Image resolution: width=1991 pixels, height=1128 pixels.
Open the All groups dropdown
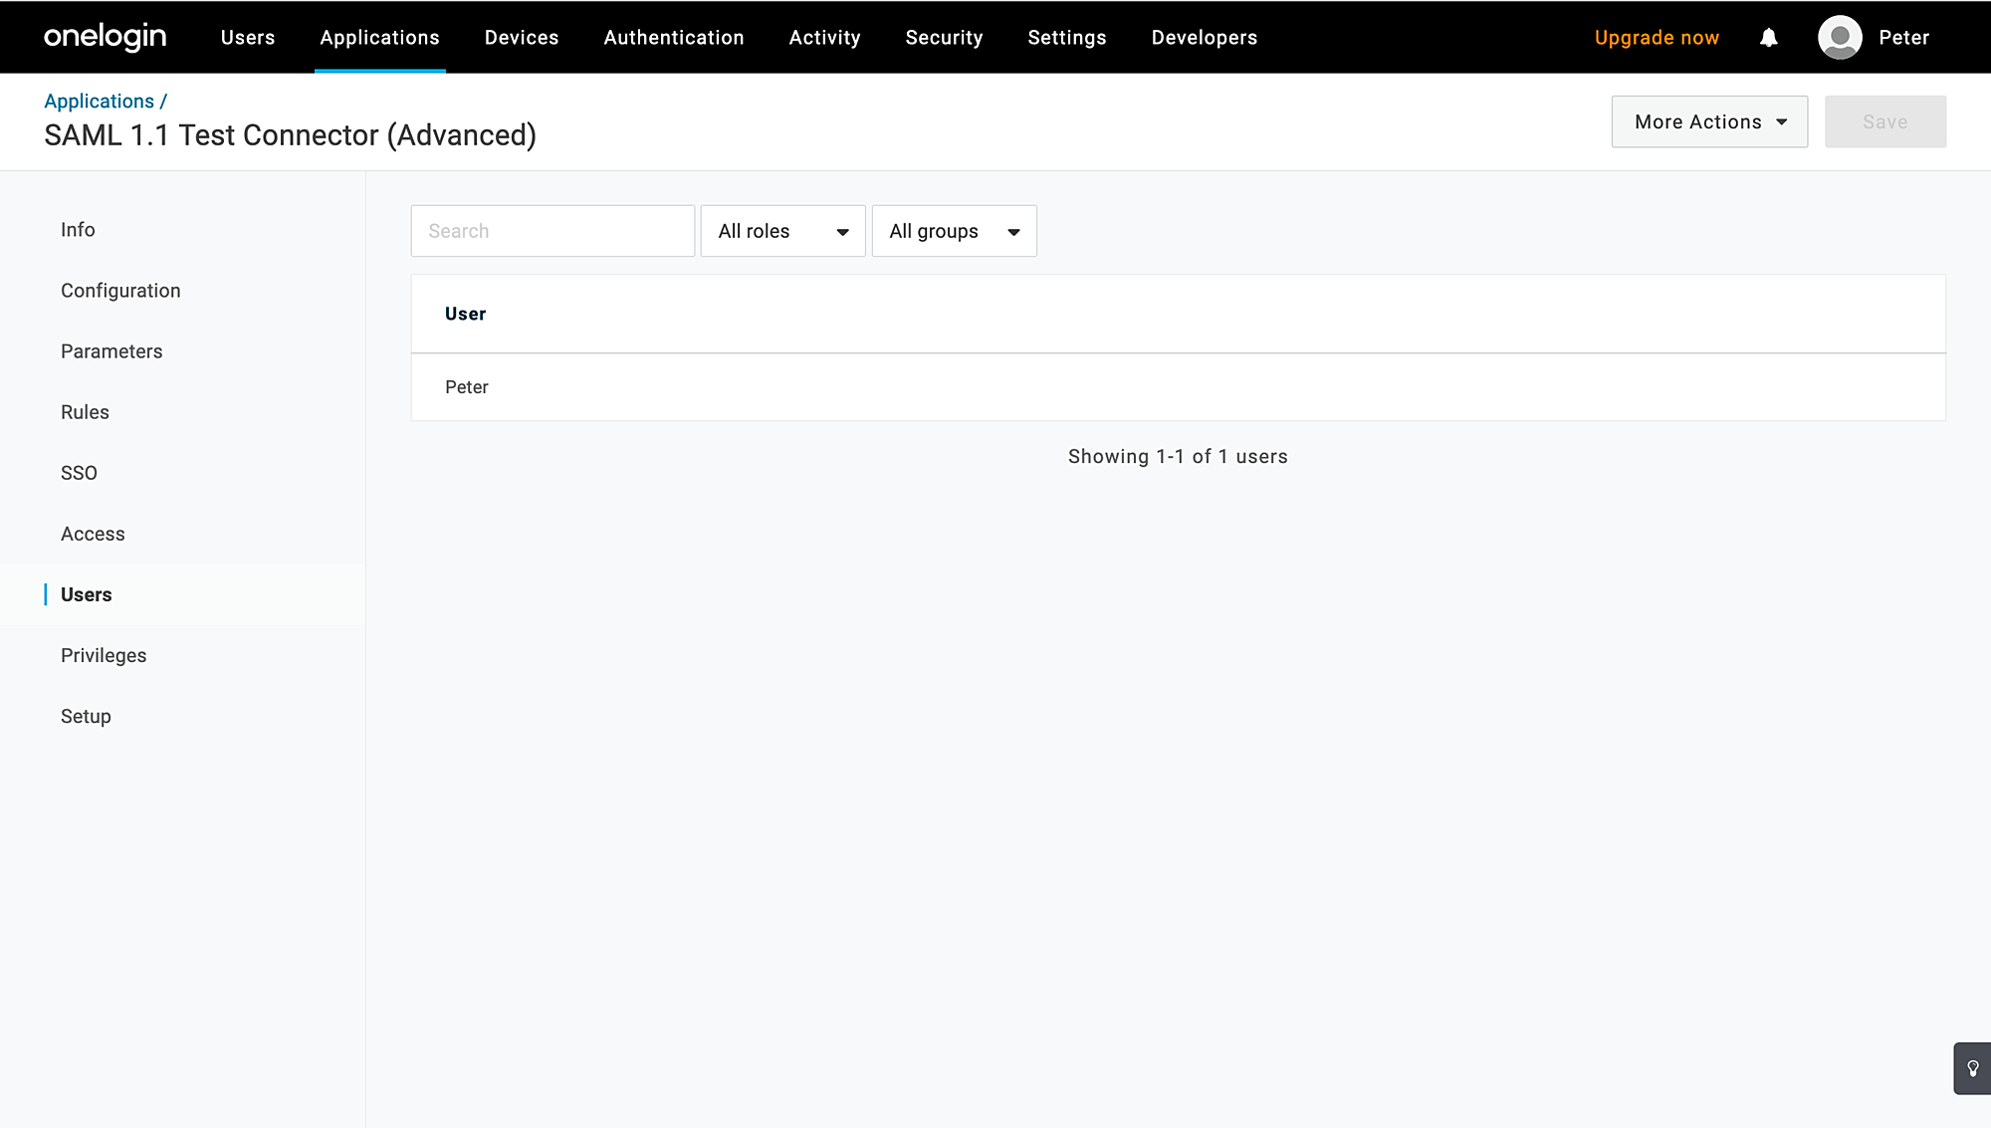coord(954,231)
